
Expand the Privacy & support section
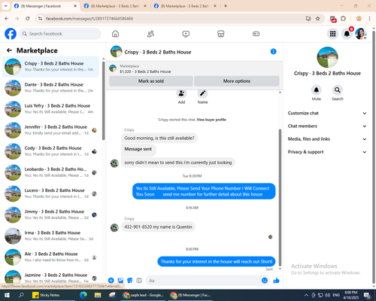(327, 152)
